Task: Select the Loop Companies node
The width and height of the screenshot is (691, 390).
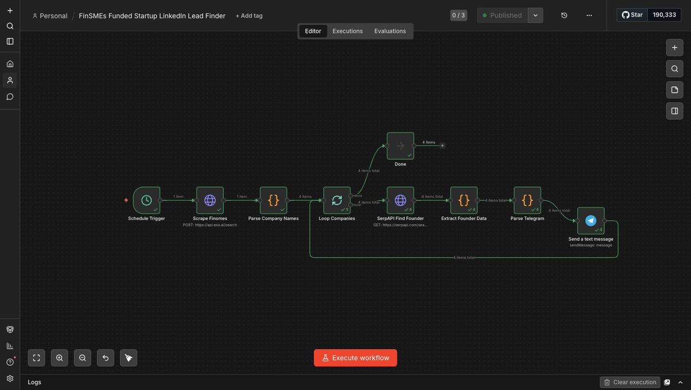Action: point(337,200)
